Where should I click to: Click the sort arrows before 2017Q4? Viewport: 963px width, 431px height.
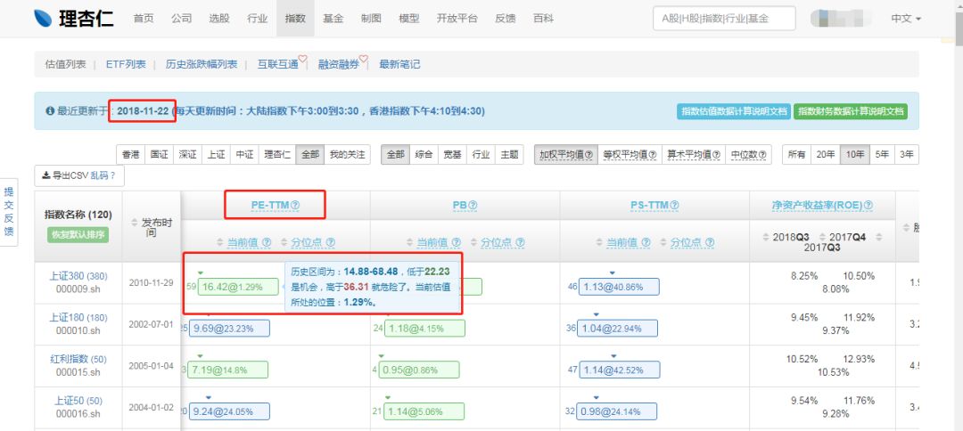pyautogui.click(x=822, y=237)
